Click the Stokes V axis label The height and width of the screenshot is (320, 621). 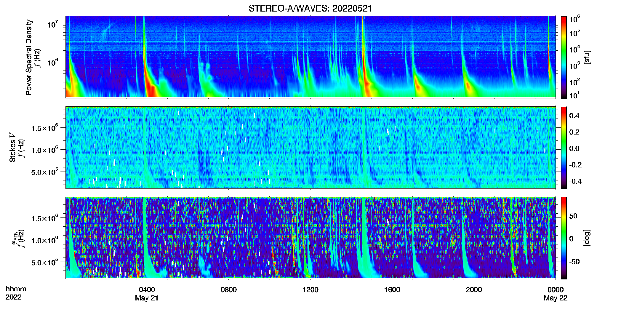12,147
